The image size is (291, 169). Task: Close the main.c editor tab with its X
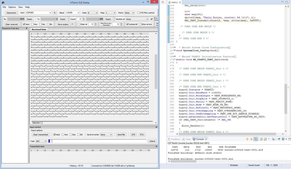180,2
